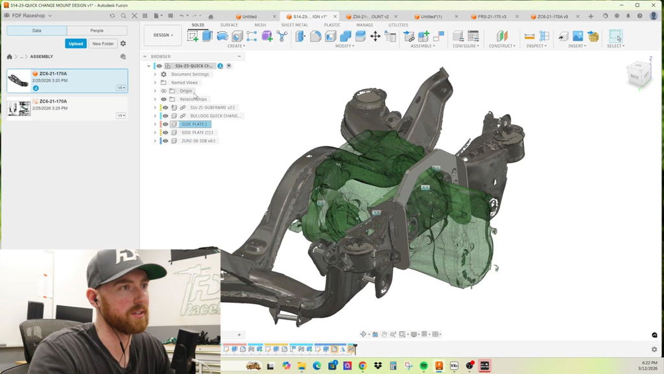This screenshot has width=664, height=374.
Task: Open the FRS-21-170 v3 document tab
Action: pyautogui.click(x=492, y=16)
